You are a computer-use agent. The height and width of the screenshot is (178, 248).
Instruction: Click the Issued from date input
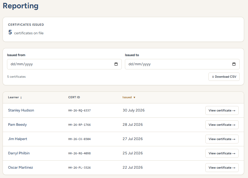(64, 64)
